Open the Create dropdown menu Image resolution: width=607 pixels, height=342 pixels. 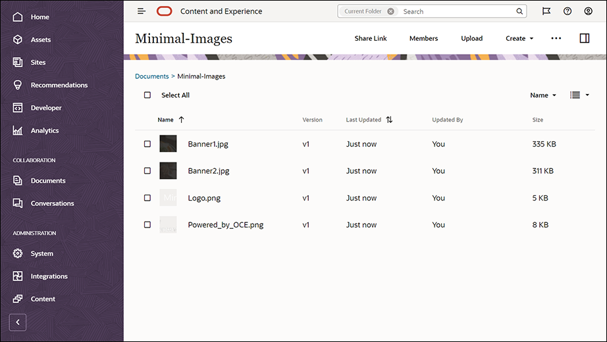point(519,38)
